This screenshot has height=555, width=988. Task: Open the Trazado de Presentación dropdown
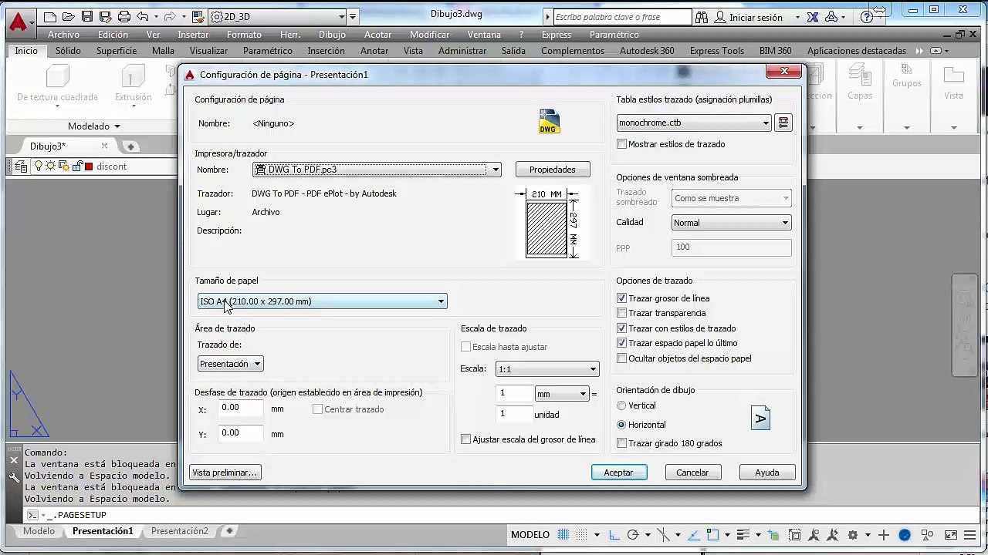pyautogui.click(x=230, y=364)
